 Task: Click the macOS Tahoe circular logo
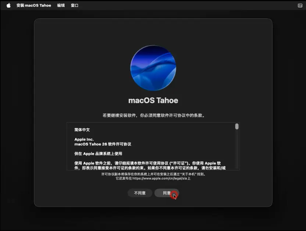[153, 68]
